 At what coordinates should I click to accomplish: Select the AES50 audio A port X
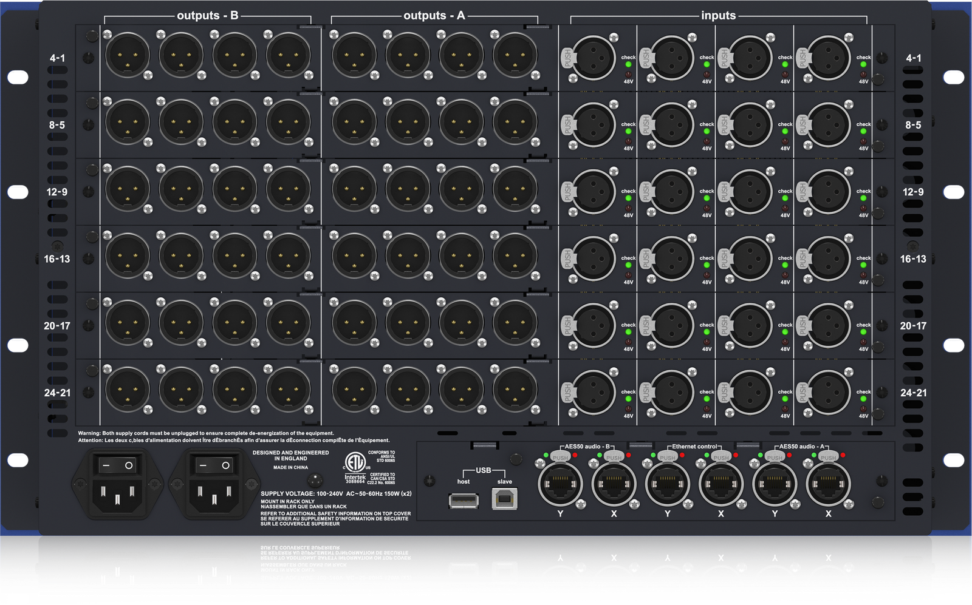(x=828, y=484)
